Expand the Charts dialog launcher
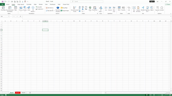172x96 pixels. [x=97, y=14]
